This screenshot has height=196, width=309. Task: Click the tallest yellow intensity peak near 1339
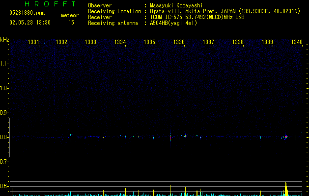pos(286,189)
